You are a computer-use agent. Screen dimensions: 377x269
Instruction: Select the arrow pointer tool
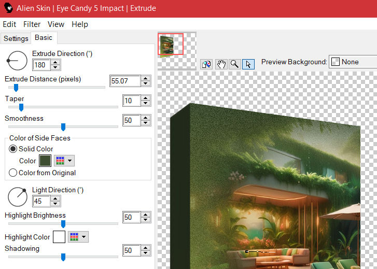tap(248, 64)
